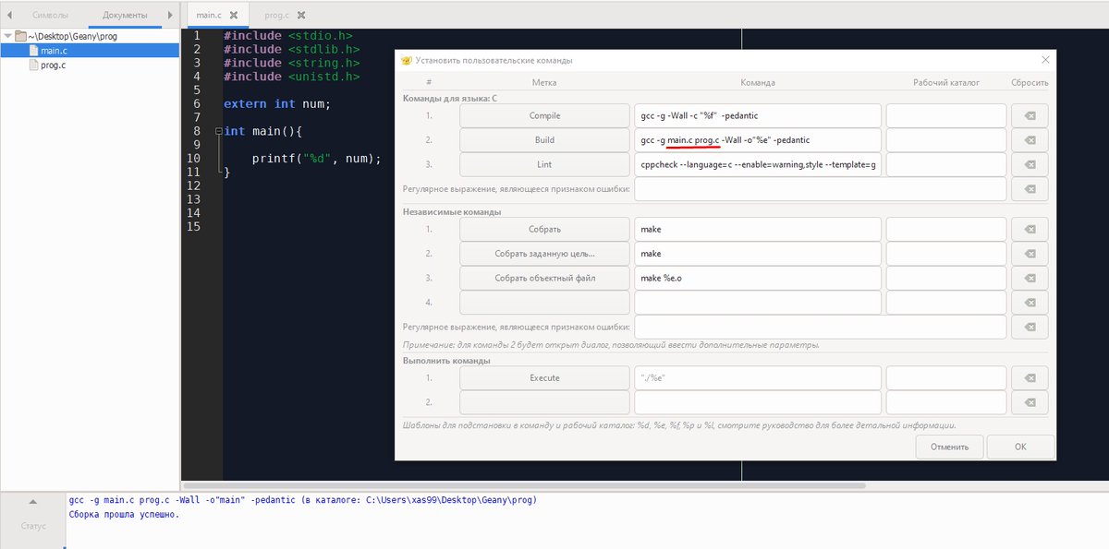Viewport: 1109px width, 549px height.
Task: Clear the Build command row
Action: pos(1030,140)
